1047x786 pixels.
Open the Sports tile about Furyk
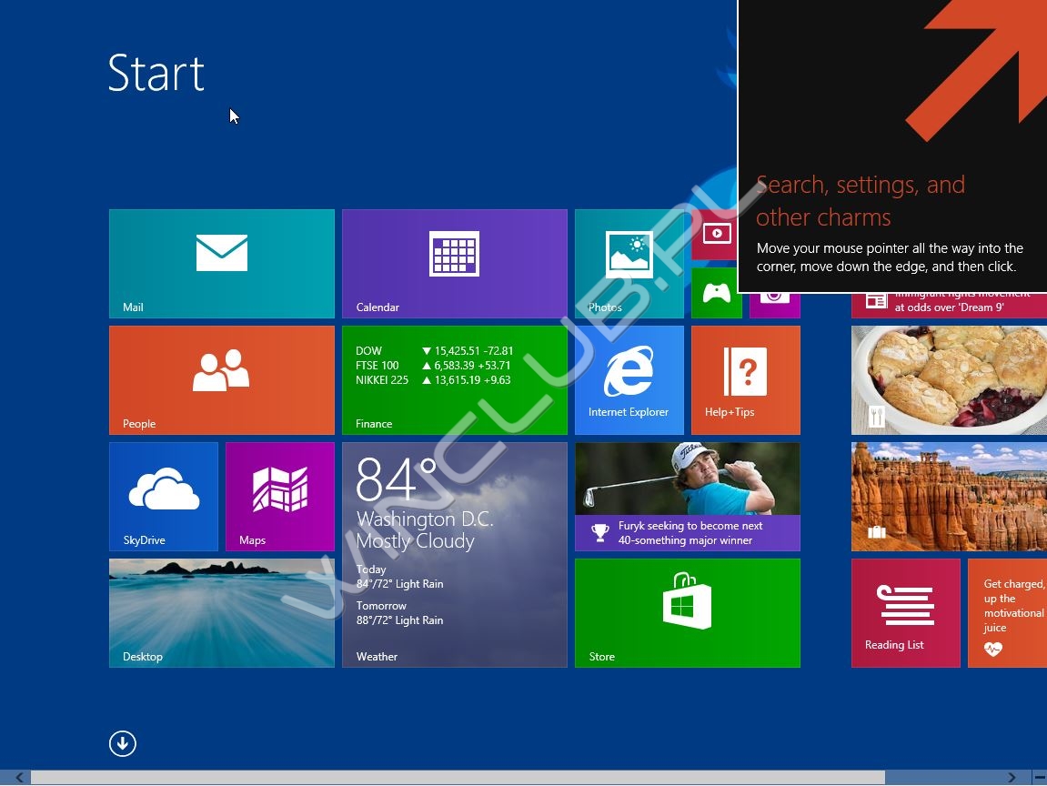tap(687, 497)
